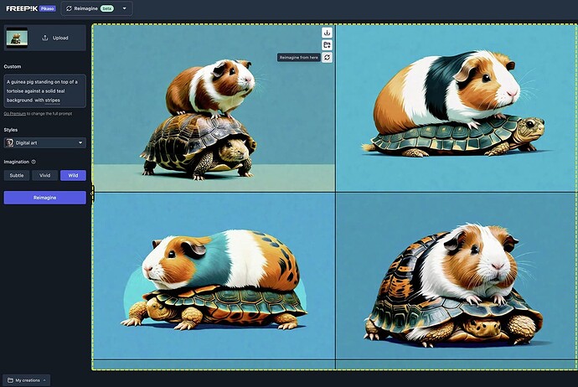Click the save-to-collection icon on the first image
The image size is (578, 387).
click(x=327, y=45)
